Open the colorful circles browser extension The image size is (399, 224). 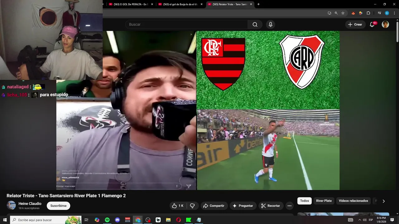pos(361,13)
